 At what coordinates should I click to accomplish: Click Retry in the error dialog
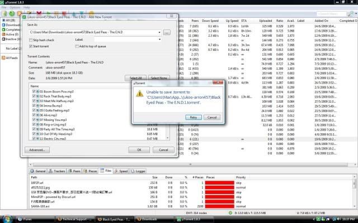[x=193, y=118]
